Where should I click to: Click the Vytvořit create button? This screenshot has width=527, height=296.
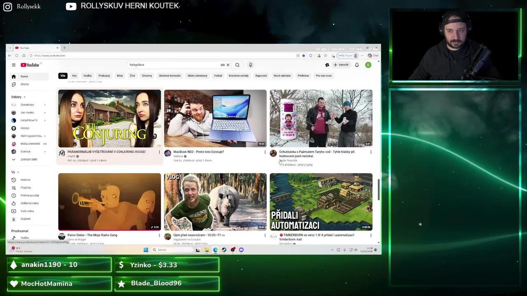pos(341,65)
